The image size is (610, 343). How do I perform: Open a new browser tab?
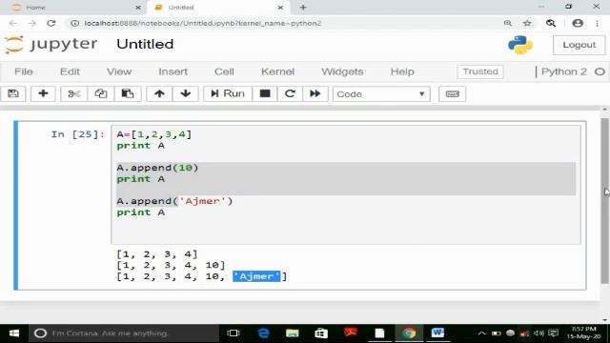pyautogui.click(x=303, y=8)
